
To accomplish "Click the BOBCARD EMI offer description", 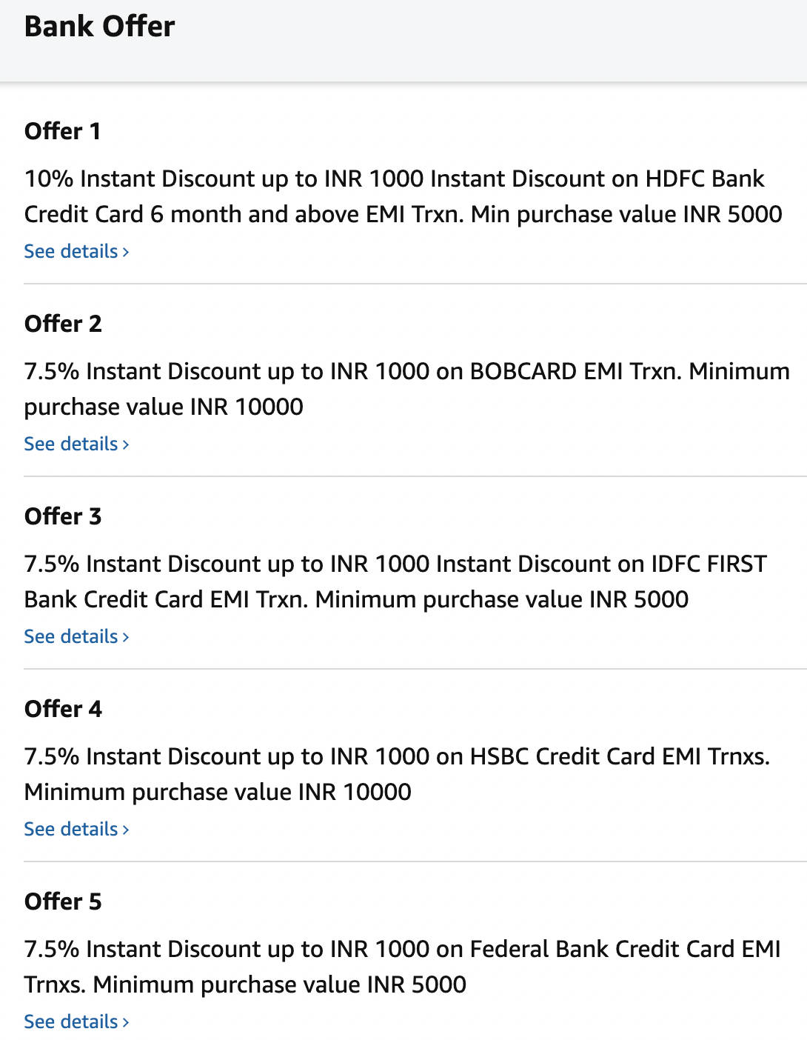I will (x=406, y=389).
